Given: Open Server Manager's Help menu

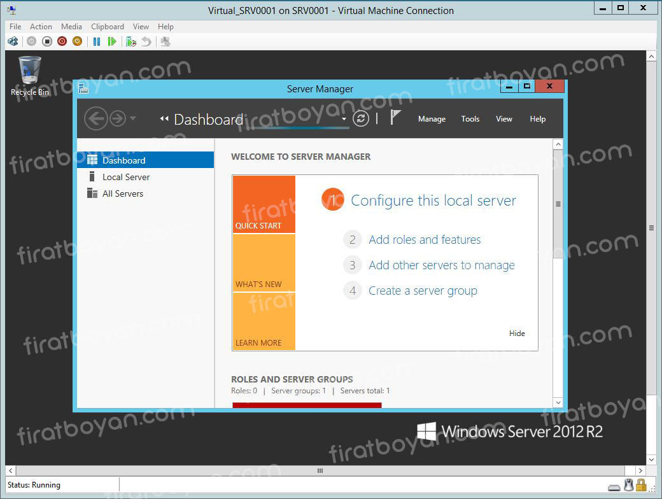Looking at the screenshot, I should [x=538, y=119].
